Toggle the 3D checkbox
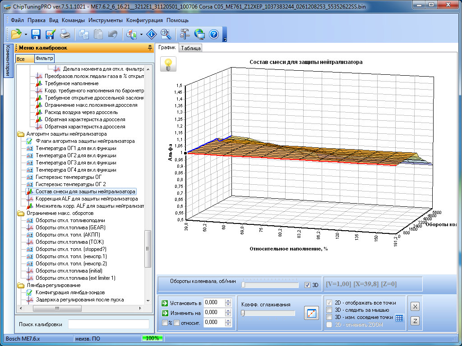Viewport: 462px width, 346px height. tap(307, 285)
